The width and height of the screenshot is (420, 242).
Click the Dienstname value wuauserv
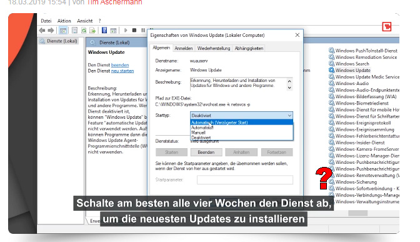(x=199, y=61)
